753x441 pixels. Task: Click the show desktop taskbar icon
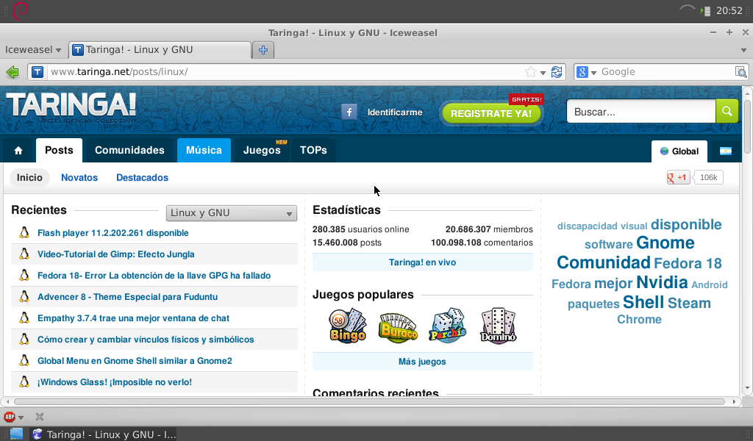tap(16, 434)
